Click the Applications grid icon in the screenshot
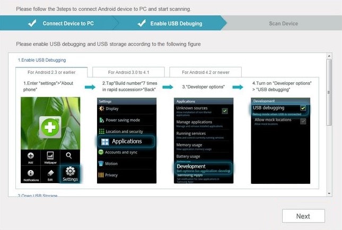The width and height of the screenshot is (342, 230). click(105, 142)
